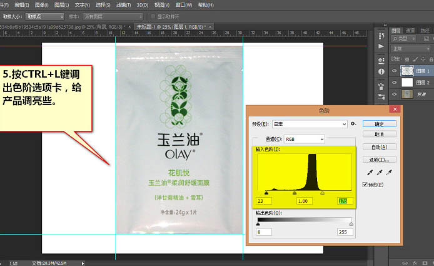Click the 确定 OK button
434x266 pixels.
[380, 124]
